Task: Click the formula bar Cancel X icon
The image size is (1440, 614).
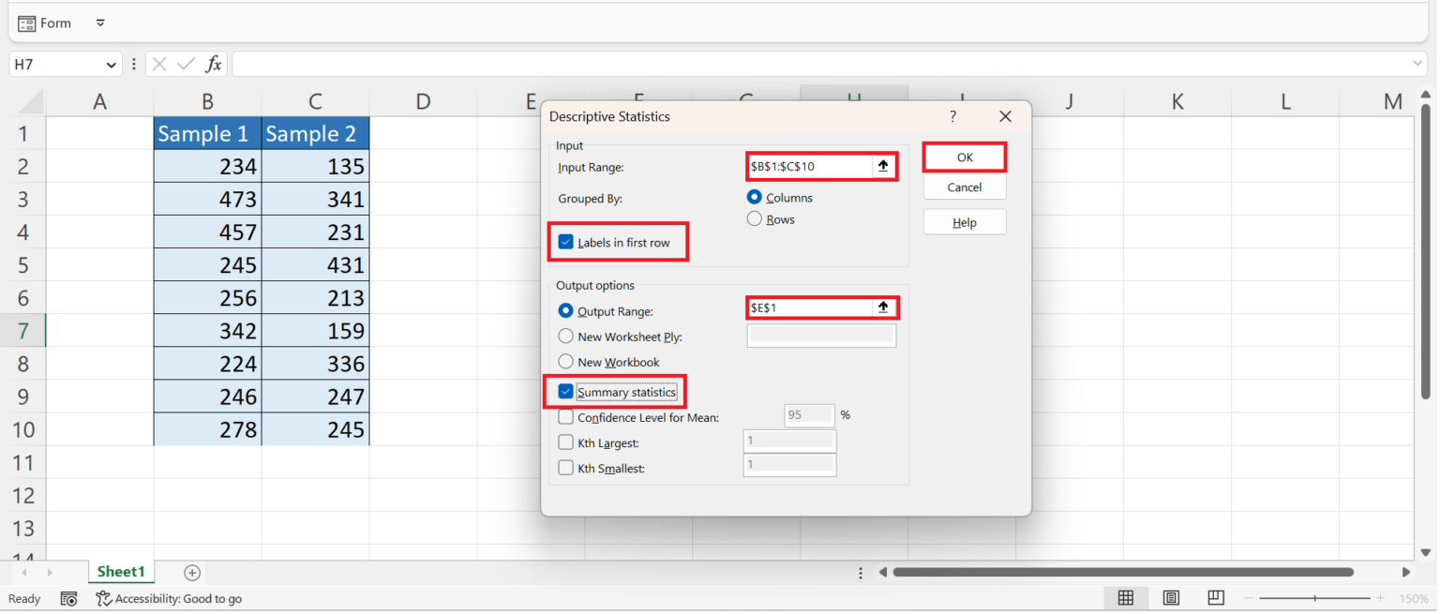Action: tap(158, 64)
